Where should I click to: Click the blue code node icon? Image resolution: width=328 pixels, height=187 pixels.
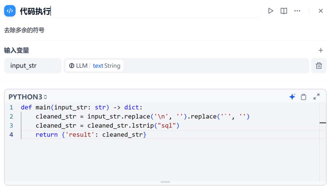coord(10,11)
